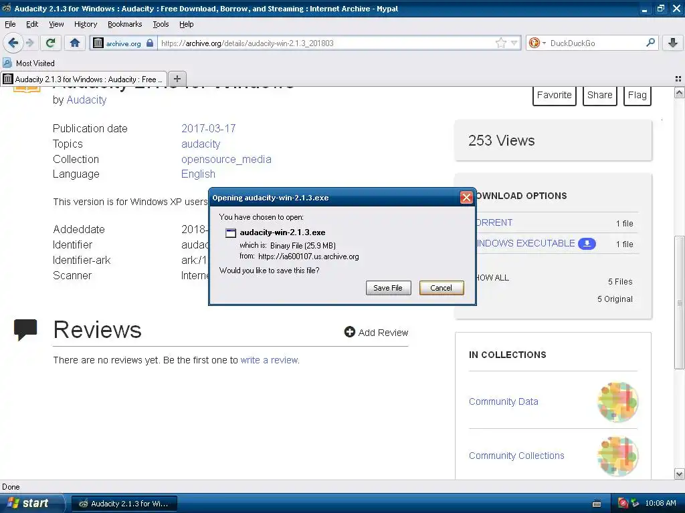Click the Flag button
The width and height of the screenshot is (685, 513).
pos(638,95)
